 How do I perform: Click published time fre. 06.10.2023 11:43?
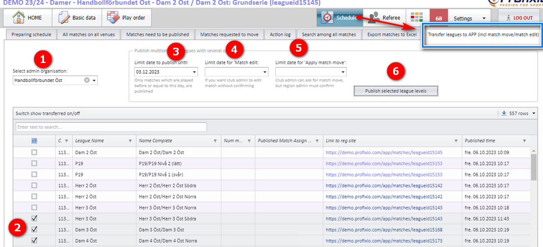click(x=487, y=218)
